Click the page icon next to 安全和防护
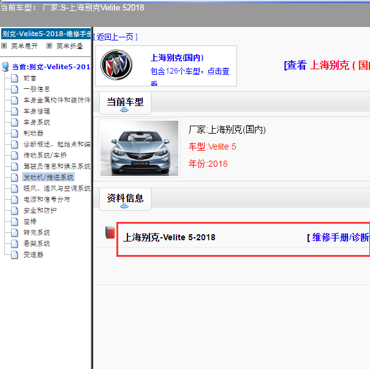Image resolution: width=370 pixels, height=369 pixels. [14, 210]
